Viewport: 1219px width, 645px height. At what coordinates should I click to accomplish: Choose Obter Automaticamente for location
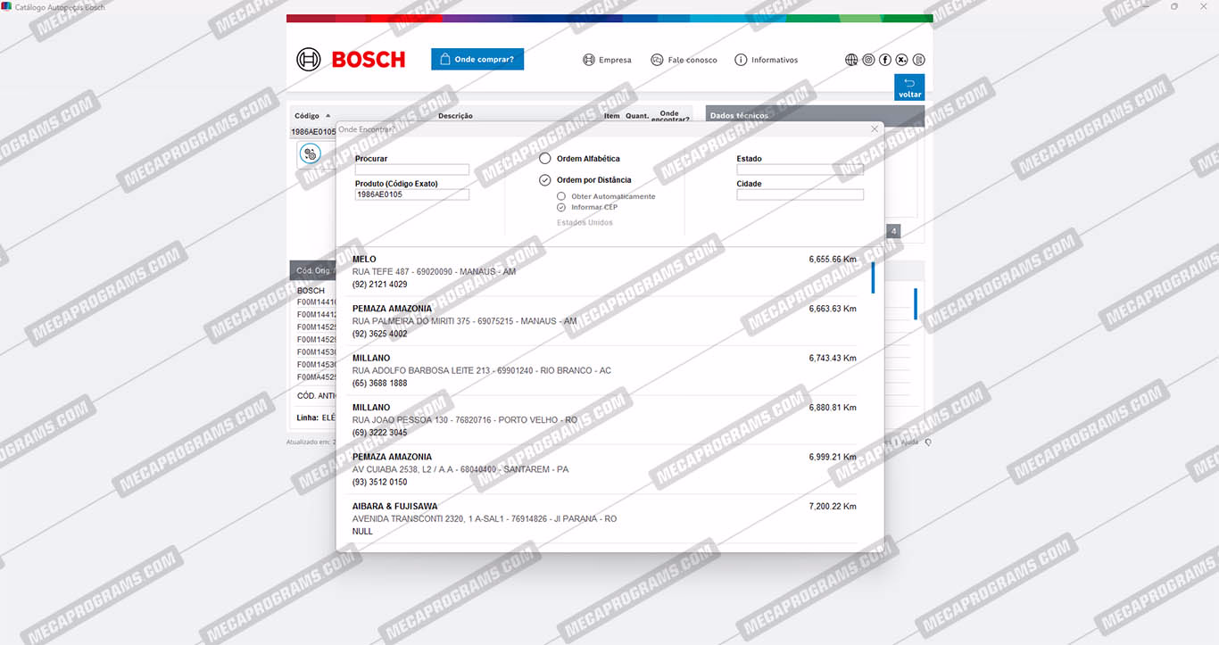(561, 196)
